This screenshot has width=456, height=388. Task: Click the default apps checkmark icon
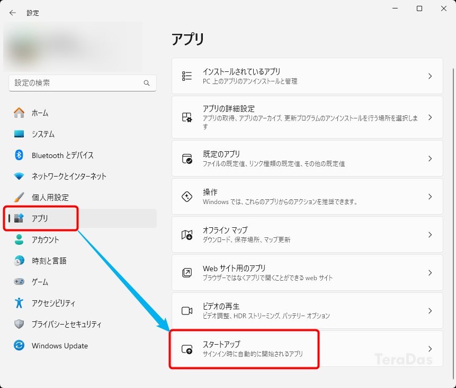point(187,159)
